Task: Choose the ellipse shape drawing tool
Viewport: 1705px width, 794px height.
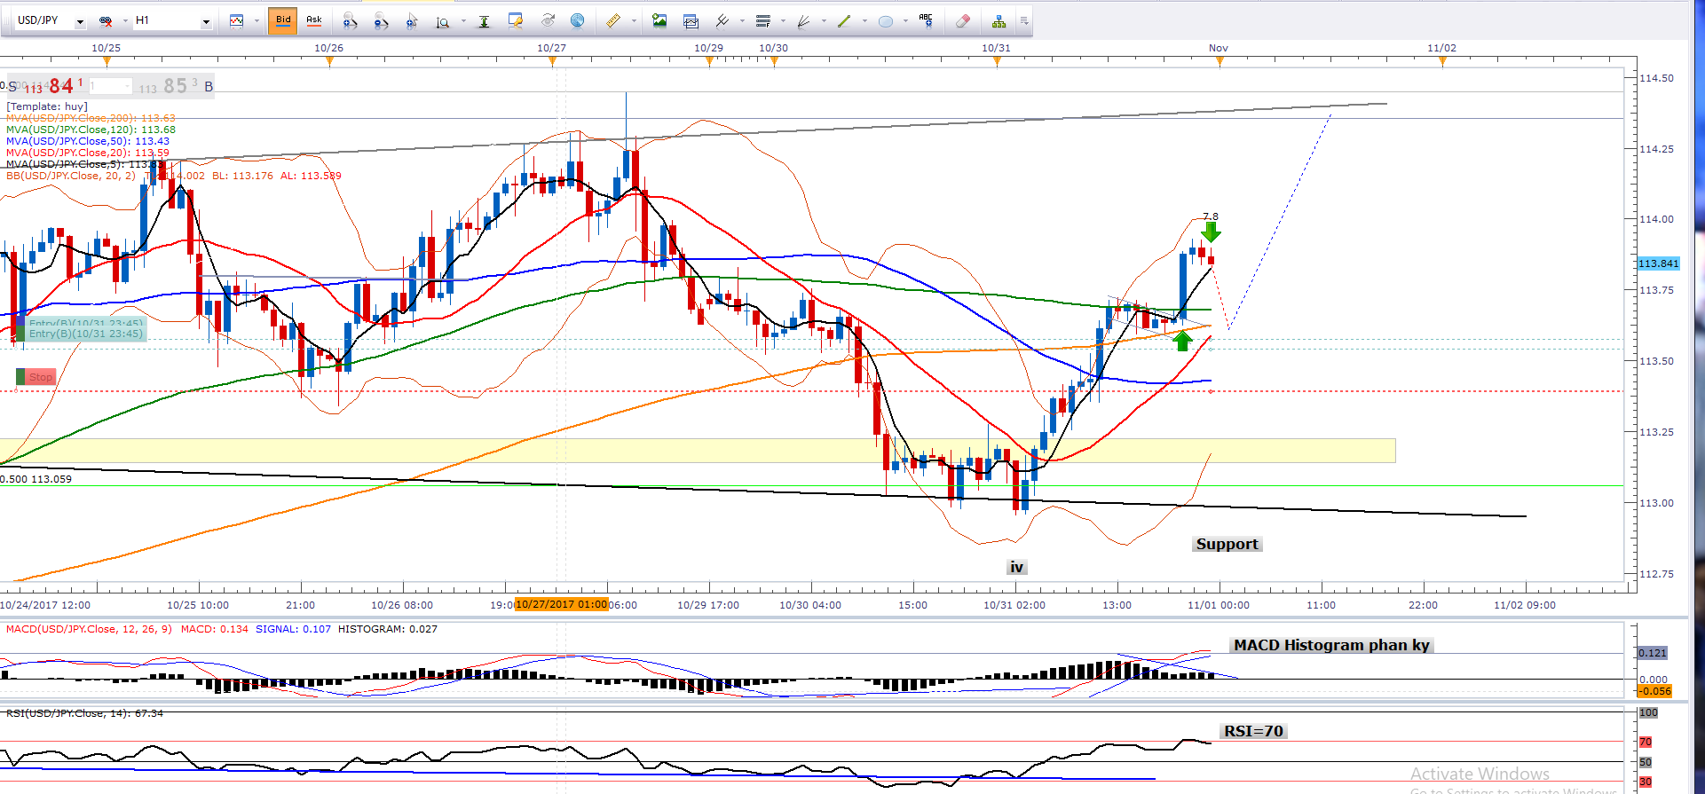Action: (x=885, y=20)
